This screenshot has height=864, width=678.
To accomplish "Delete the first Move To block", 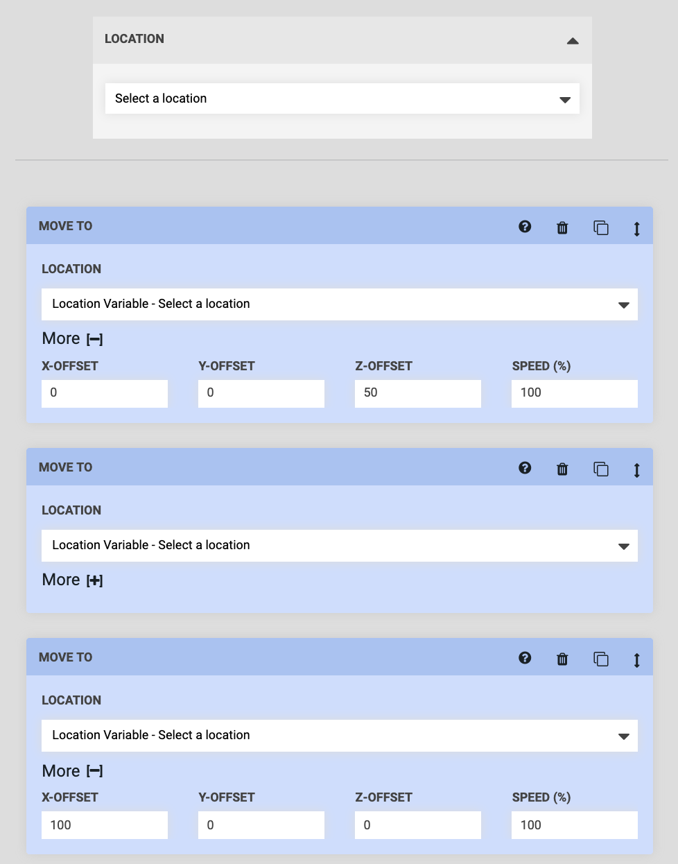I will click(562, 227).
